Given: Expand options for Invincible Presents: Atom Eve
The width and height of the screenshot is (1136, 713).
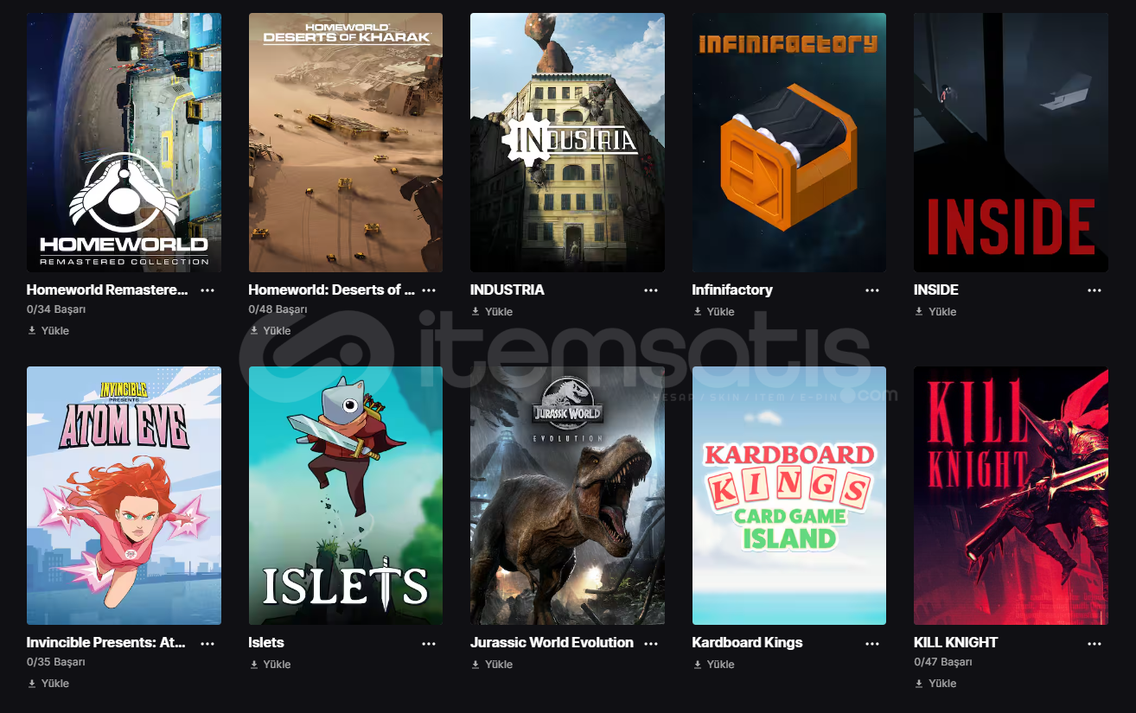Looking at the screenshot, I should pos(207,643).
